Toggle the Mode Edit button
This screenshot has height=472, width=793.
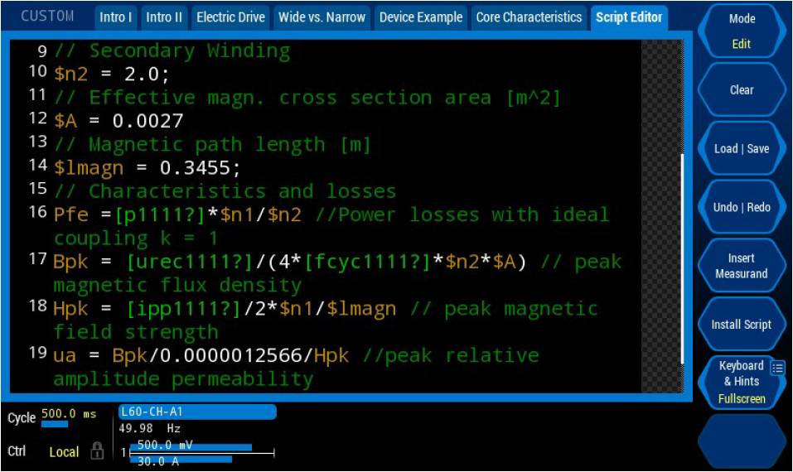point(742,31)
